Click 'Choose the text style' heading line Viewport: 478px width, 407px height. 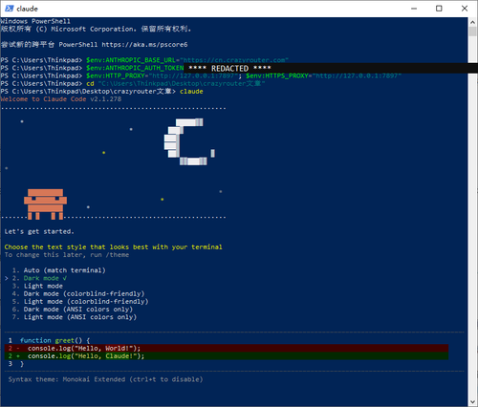[113, 247]
